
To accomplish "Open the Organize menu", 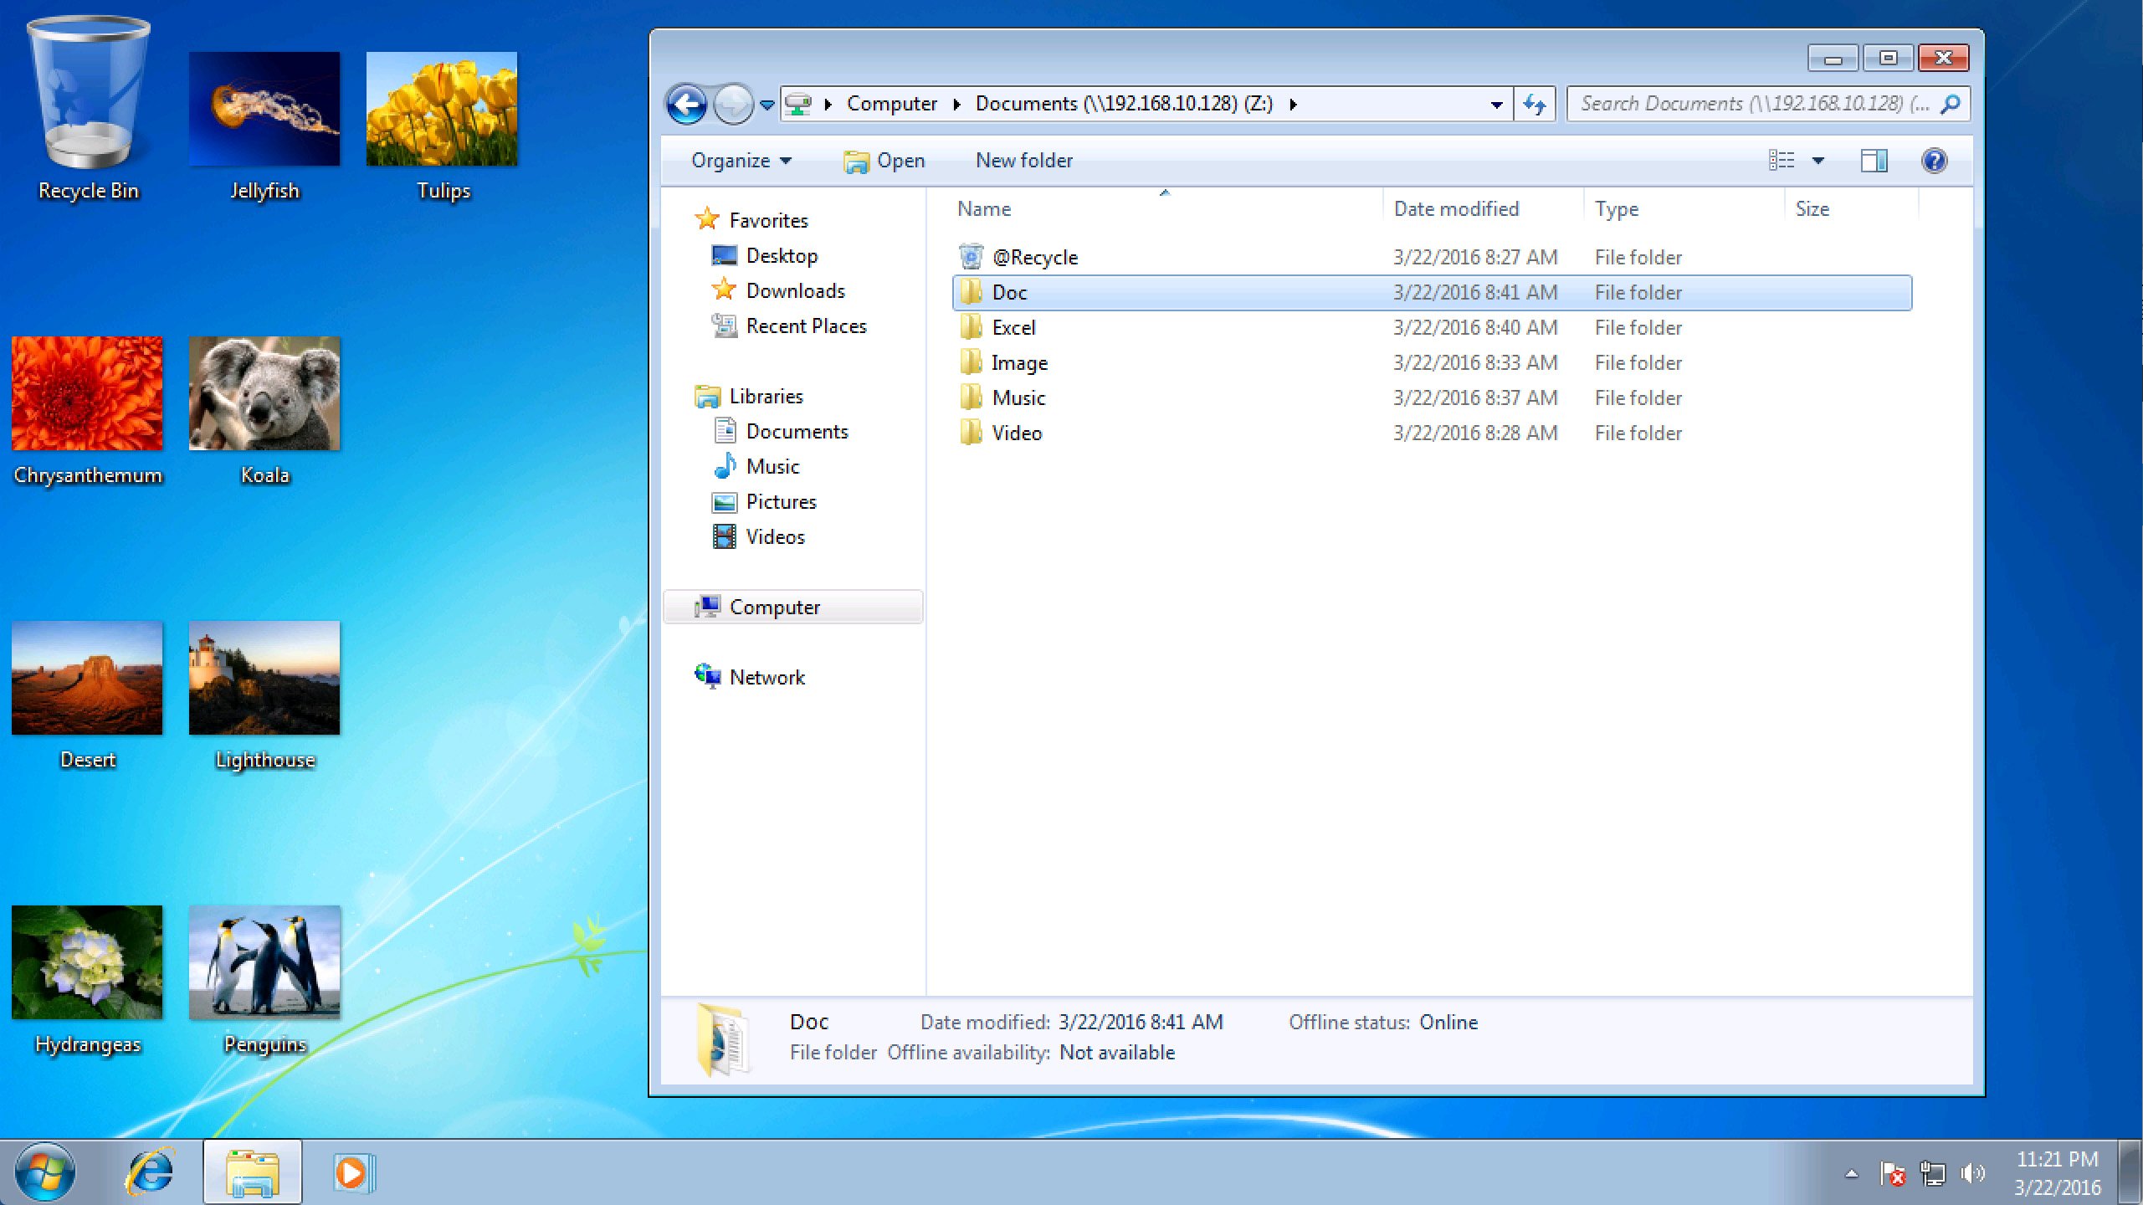I will [741, 161].
